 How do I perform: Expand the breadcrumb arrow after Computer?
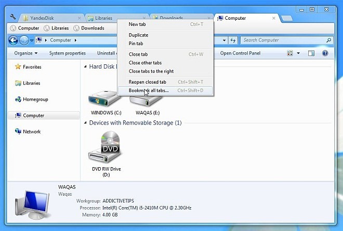pyautogui.click(x=75, y=40)
